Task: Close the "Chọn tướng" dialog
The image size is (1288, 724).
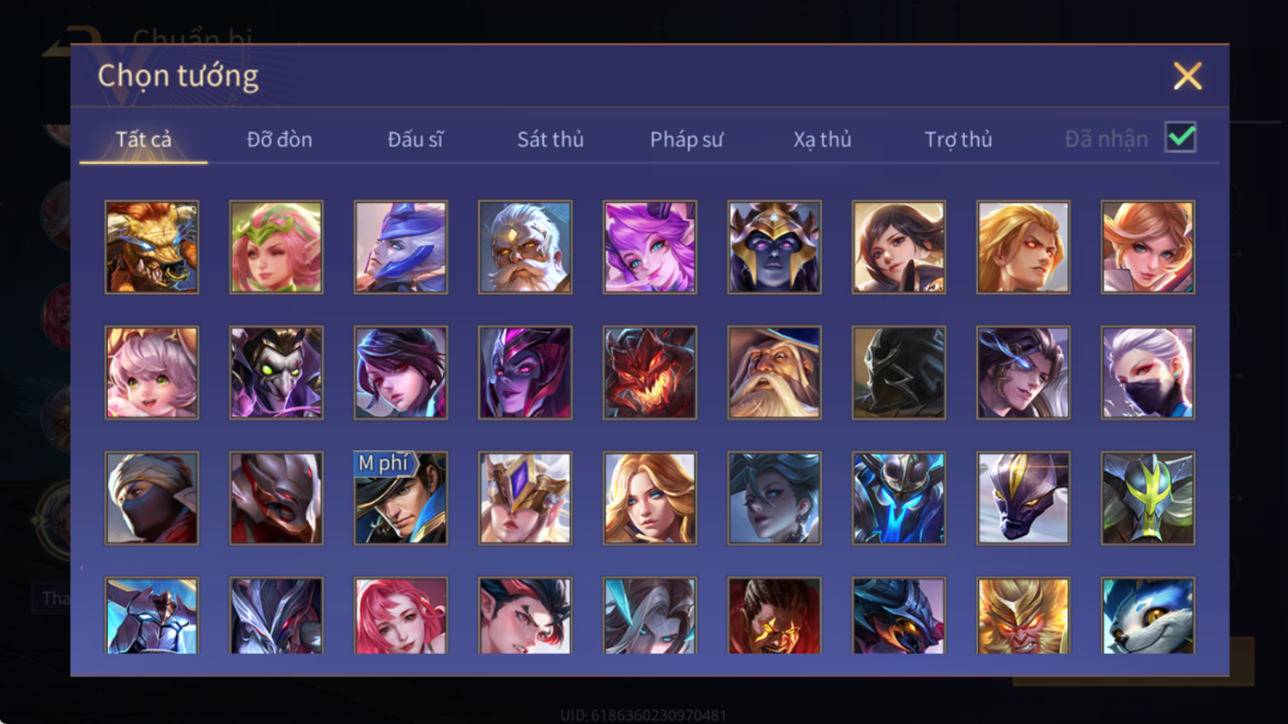Action: pos(1187,76)
